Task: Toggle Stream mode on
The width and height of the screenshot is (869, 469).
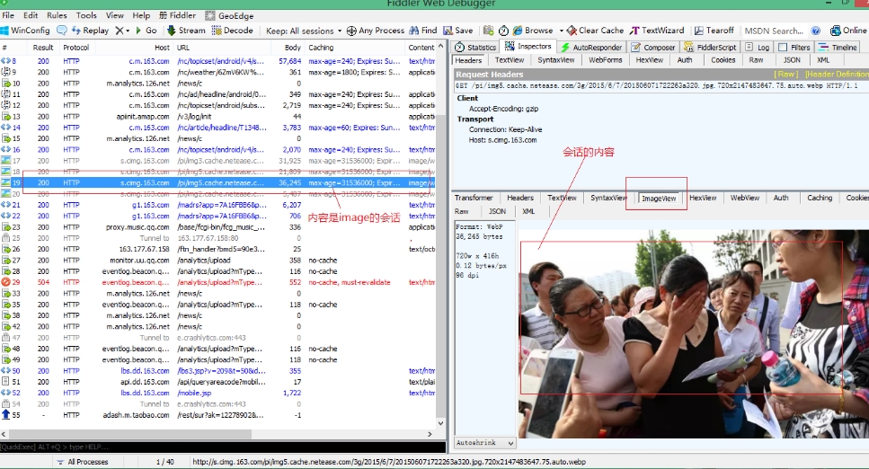Action: tap(185, 31)
